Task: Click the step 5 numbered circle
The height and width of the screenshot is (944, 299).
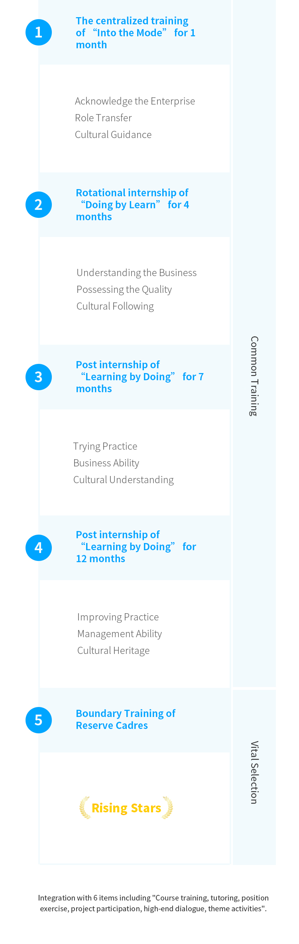Action: (39, 720)
